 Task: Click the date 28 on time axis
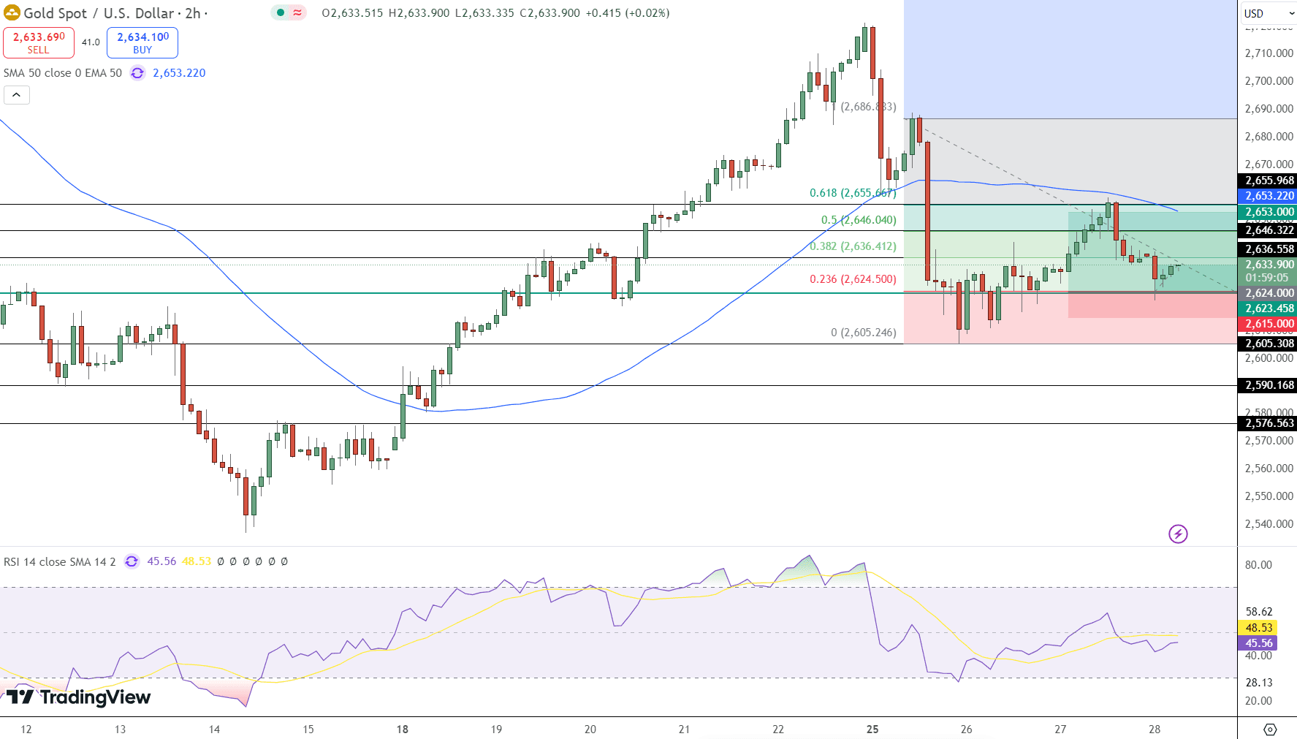click(x=1155, y=729)
